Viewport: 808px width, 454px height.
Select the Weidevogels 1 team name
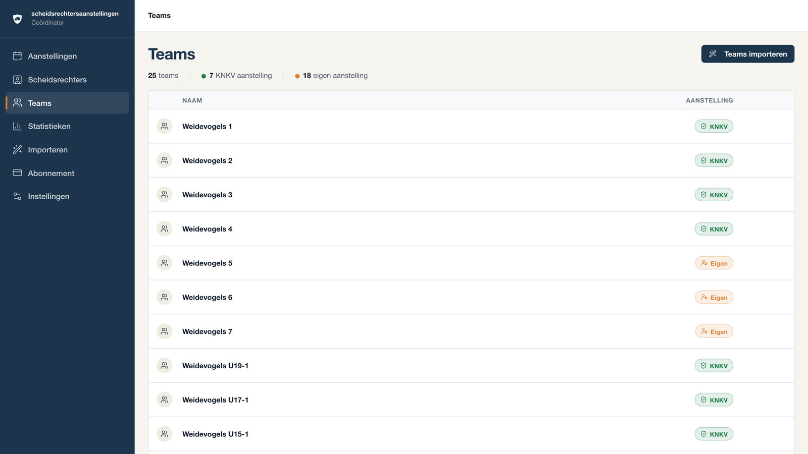[x=207, y=127]
